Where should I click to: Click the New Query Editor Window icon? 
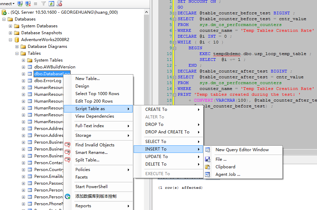tap(208, 150)
